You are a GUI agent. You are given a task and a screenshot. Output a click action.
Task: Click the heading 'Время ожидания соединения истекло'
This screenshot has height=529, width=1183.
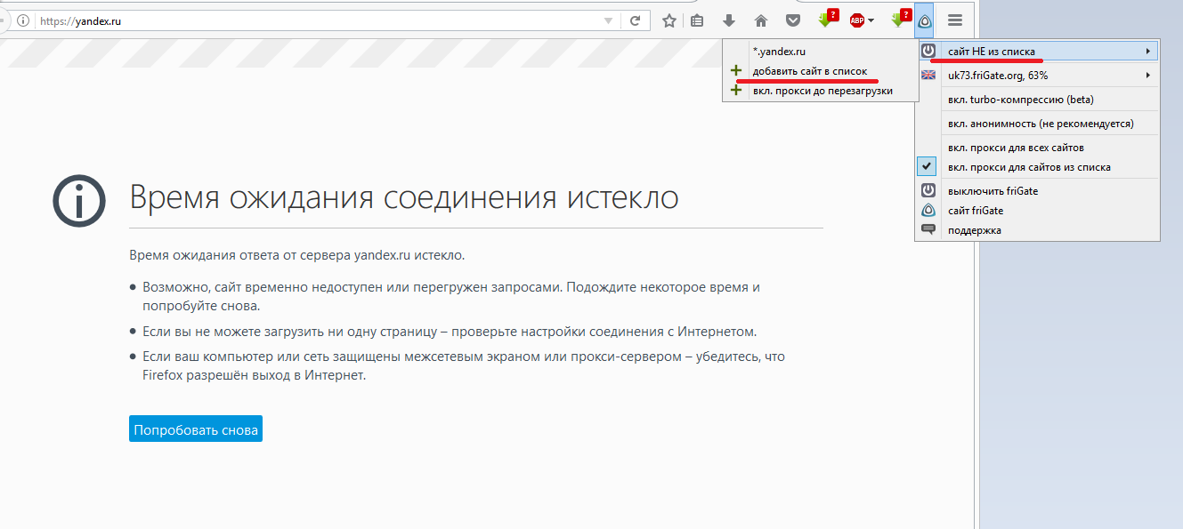[x=404, y=196]
